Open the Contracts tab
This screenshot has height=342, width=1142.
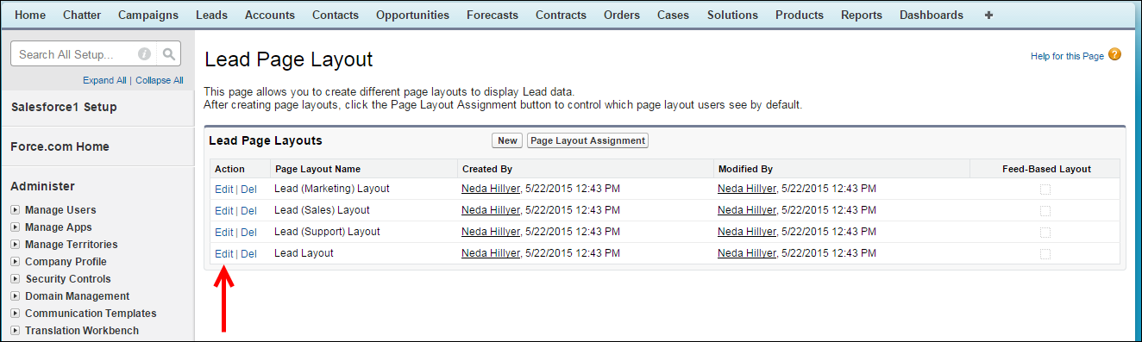click(x=561, y=15)
